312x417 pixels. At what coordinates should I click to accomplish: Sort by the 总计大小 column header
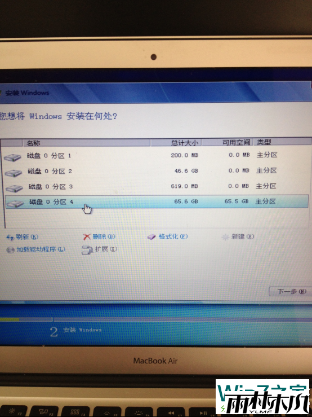click(x=176, y=143)
